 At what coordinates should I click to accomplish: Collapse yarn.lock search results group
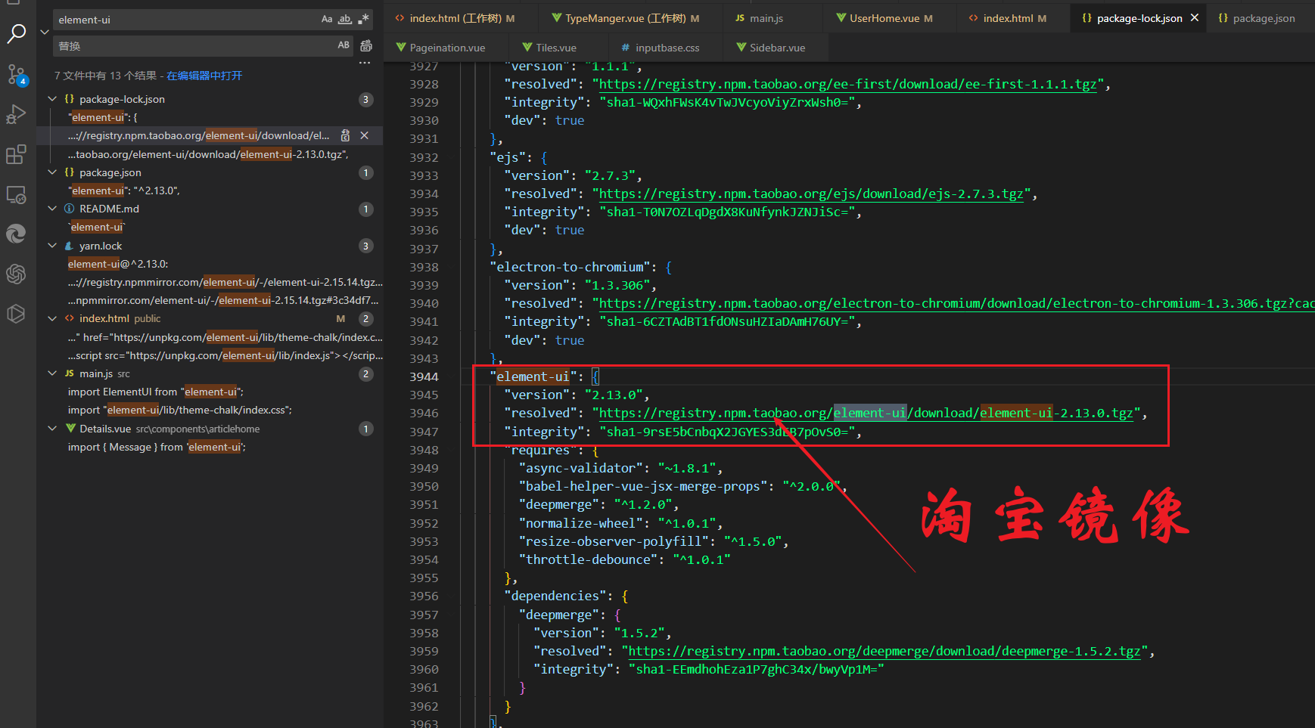point(52,246)
